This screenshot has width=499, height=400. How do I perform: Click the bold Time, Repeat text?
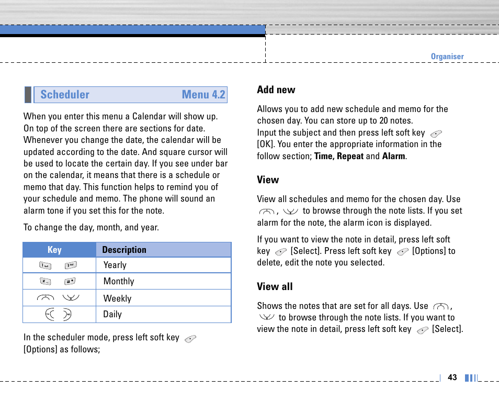(339, 156)
